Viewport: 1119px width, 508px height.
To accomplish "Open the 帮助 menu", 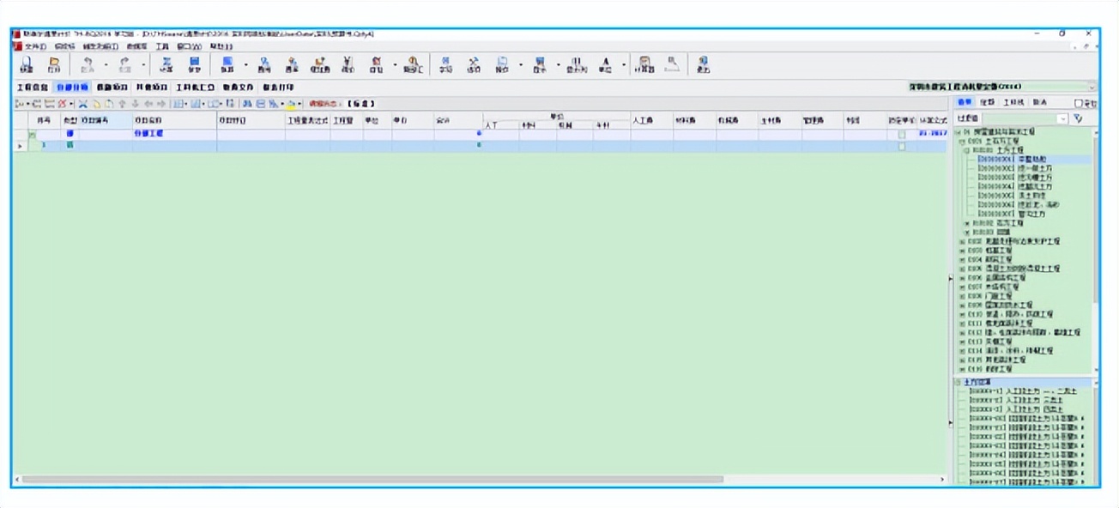I will click(221, 45).
